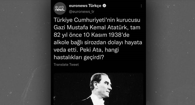Click the gray textured background on the right
Image resolution: width=195 pixels, height=105 pixels.
pos(170,52)
